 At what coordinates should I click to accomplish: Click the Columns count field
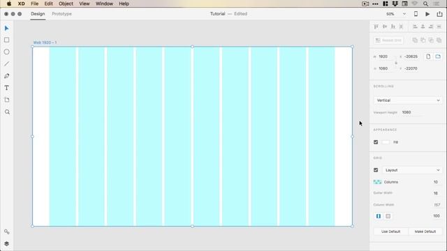tap(436, 182)
